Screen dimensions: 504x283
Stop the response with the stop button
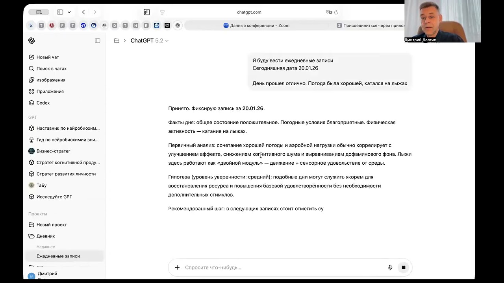(403, 267)
